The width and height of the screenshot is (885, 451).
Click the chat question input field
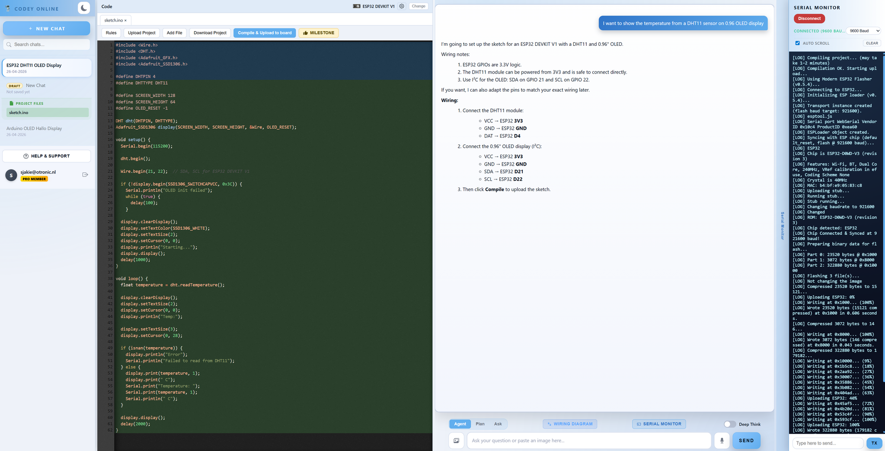point(589,441)
